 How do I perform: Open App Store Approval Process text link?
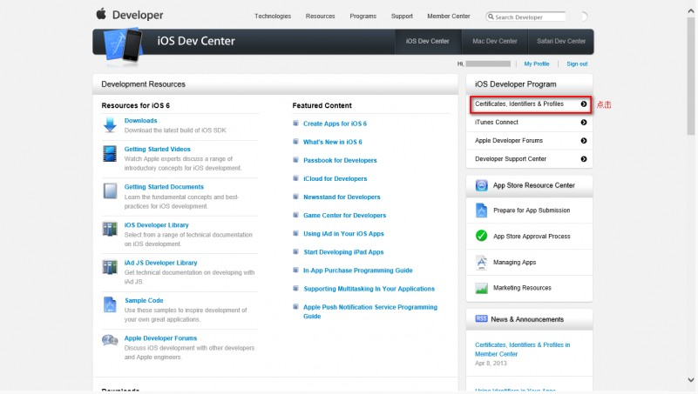click(532, 237)
